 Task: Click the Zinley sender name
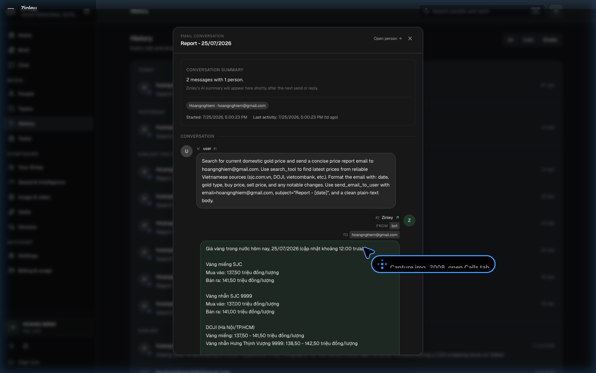(387, 217)
